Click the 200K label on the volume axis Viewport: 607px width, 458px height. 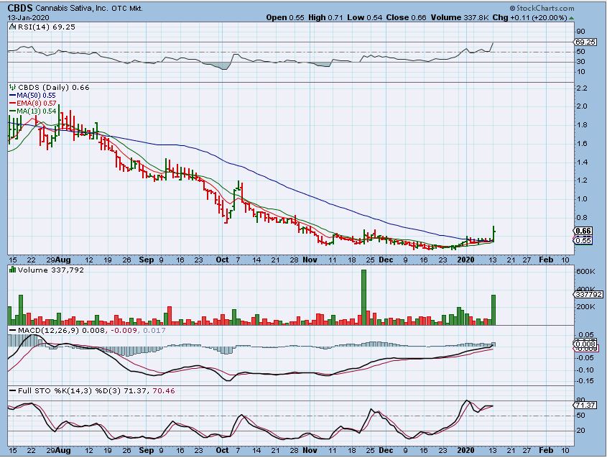click(x=585, y=307)
